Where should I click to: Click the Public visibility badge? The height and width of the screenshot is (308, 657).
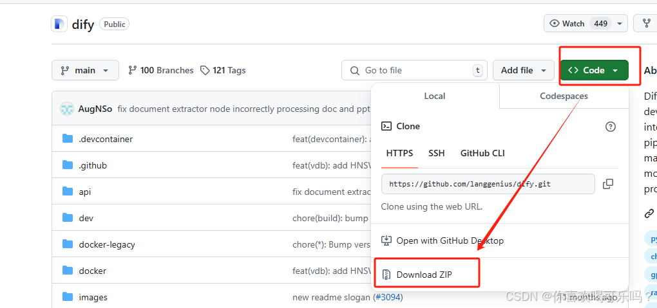click(115, 24)
